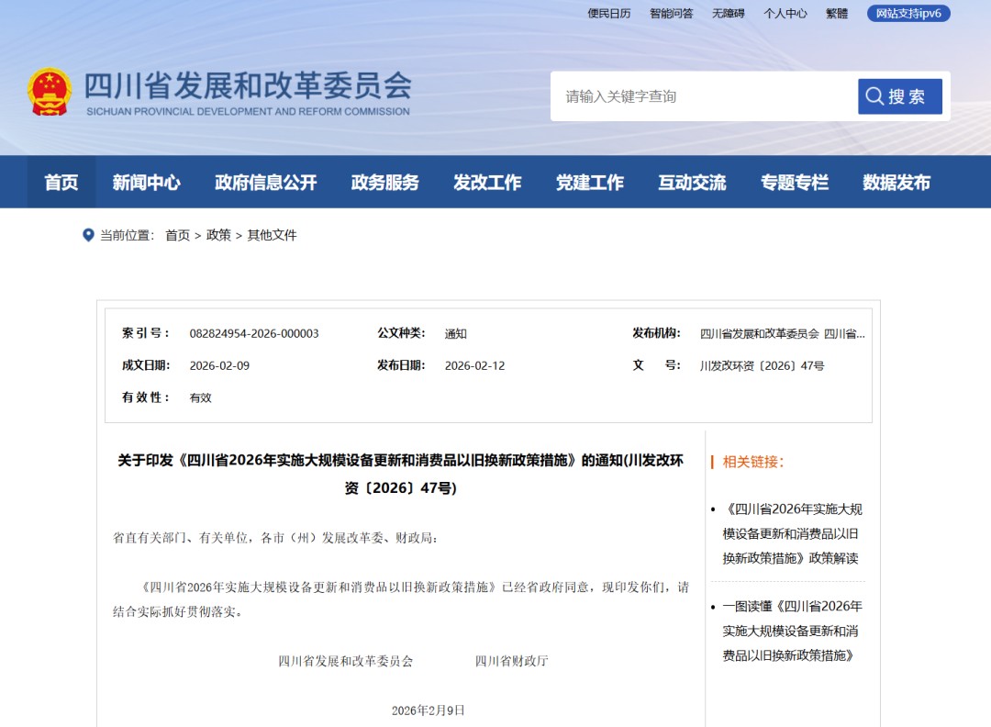Open 新闻中心 menu item
The height and width of the screenshot is (727, 991).
[147, 182]
